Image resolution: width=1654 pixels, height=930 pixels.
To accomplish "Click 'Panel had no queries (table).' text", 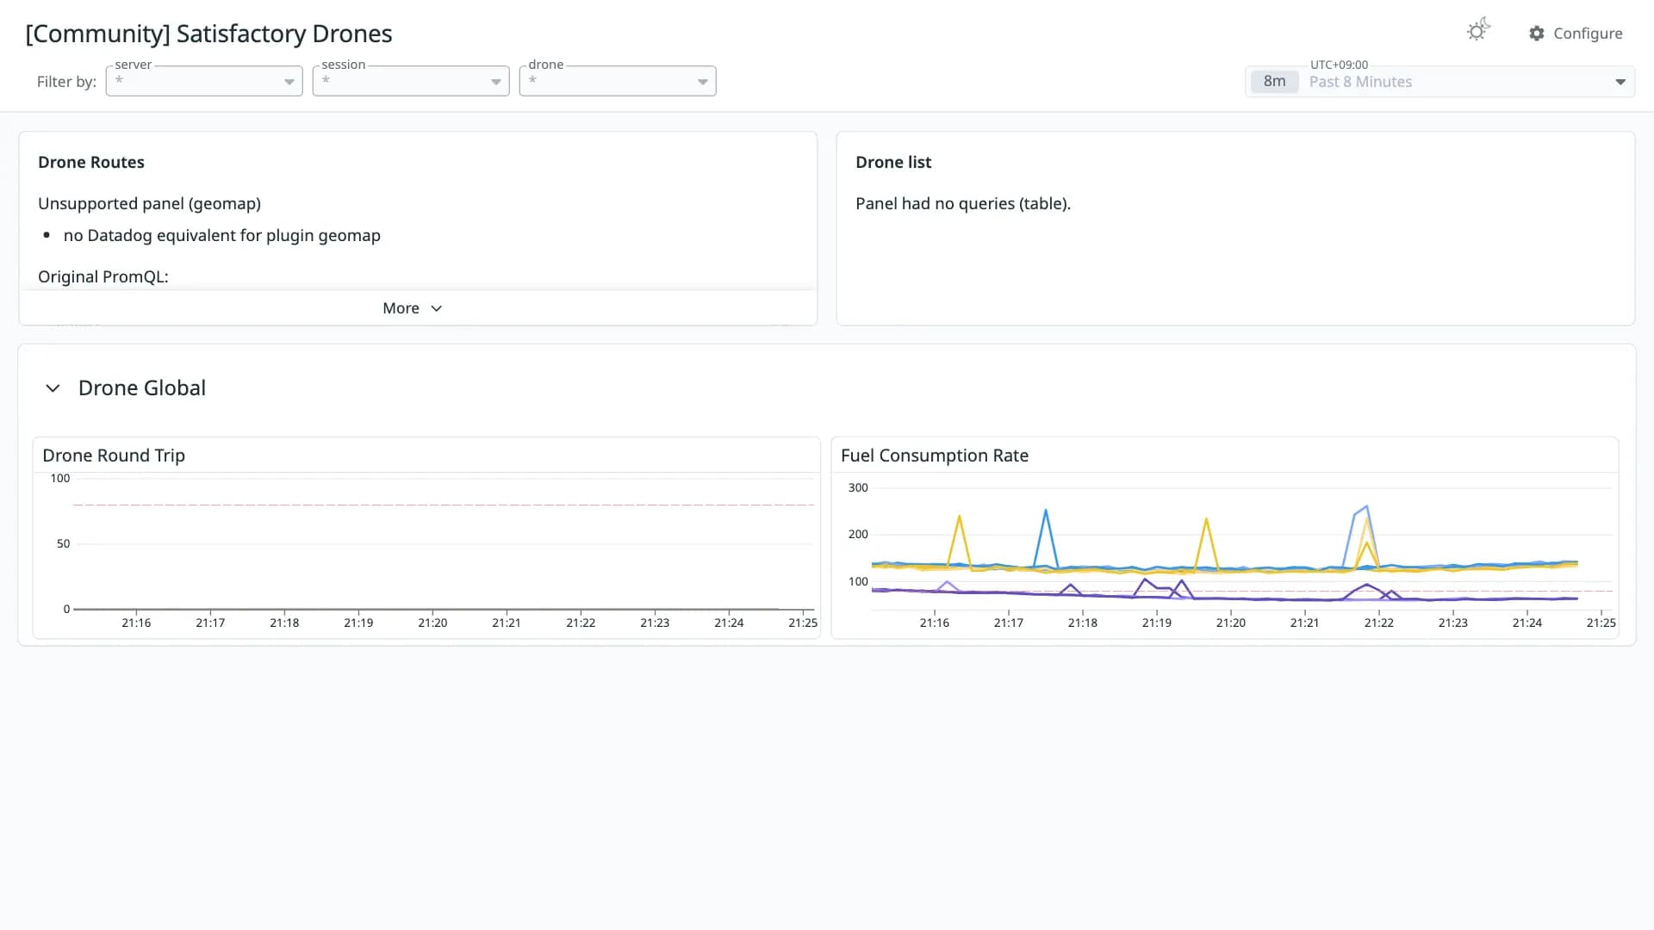I will click(x=963, y=204).
